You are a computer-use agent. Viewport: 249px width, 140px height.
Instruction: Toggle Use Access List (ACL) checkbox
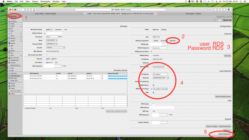pyautogui.click(x=47, y=55)
